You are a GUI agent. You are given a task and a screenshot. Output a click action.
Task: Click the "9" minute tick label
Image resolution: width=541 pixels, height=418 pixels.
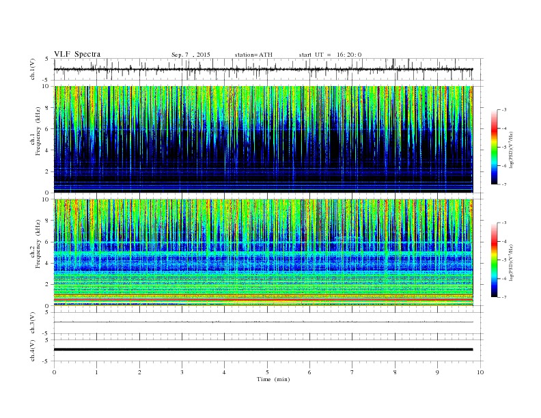[437, 372]
